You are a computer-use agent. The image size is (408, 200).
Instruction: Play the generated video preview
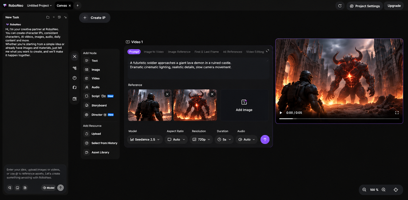tap(281, 113)
